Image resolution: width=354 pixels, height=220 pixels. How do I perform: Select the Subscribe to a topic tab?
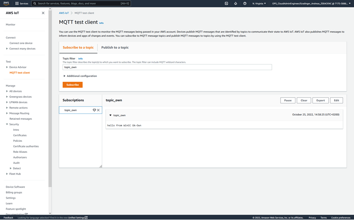click(x=78, y=47)
